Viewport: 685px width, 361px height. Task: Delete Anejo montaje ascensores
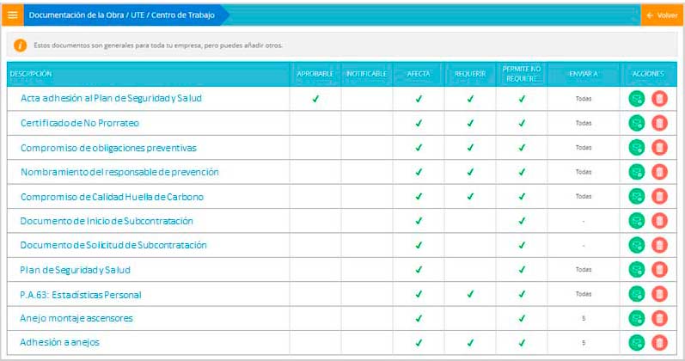coord(660,319)
